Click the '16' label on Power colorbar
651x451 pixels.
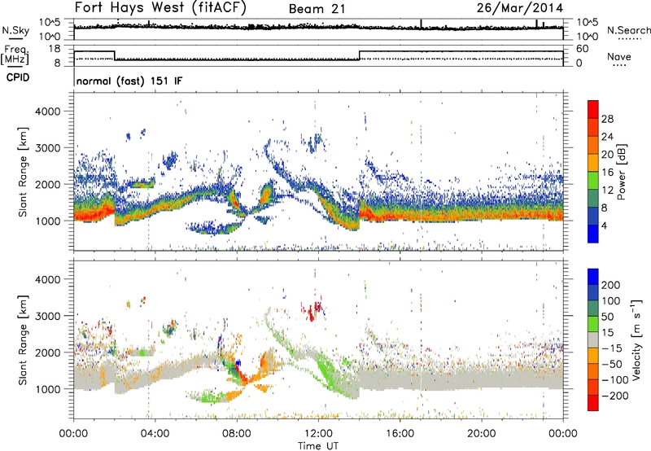pyautogui.click(x=607, y=173)
